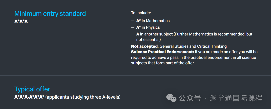271x109 pixels.
Task: Select the "Typical offer" heading
Action: 32,89
